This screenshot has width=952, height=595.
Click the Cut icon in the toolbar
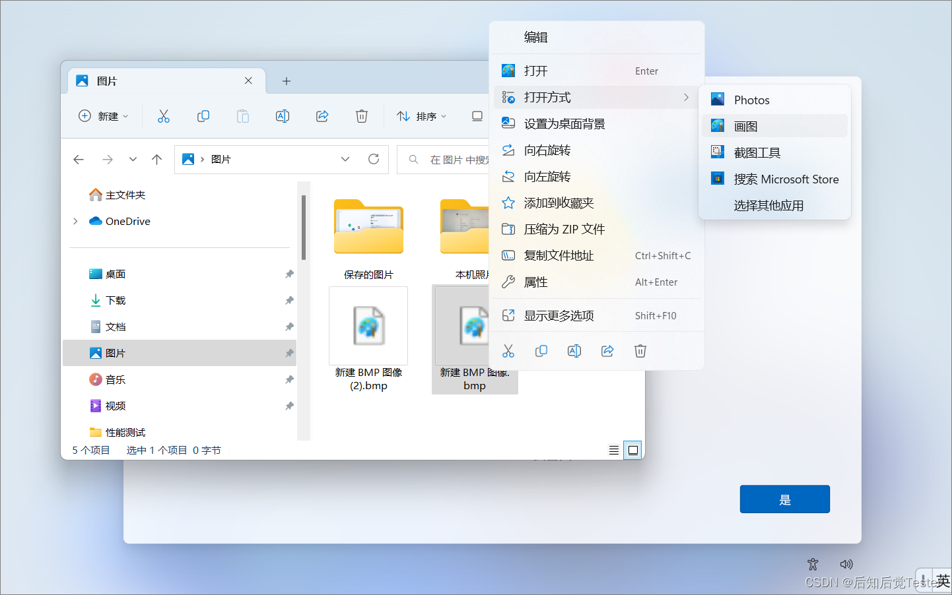coord(164,115)
